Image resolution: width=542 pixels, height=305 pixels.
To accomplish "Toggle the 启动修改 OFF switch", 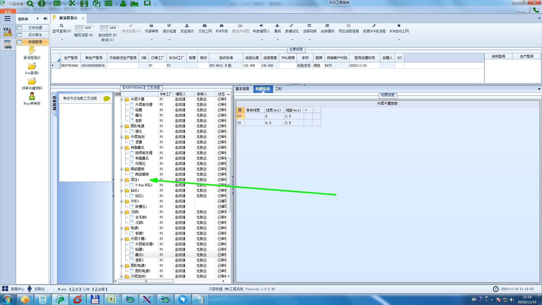I will [x=109, y=28].
